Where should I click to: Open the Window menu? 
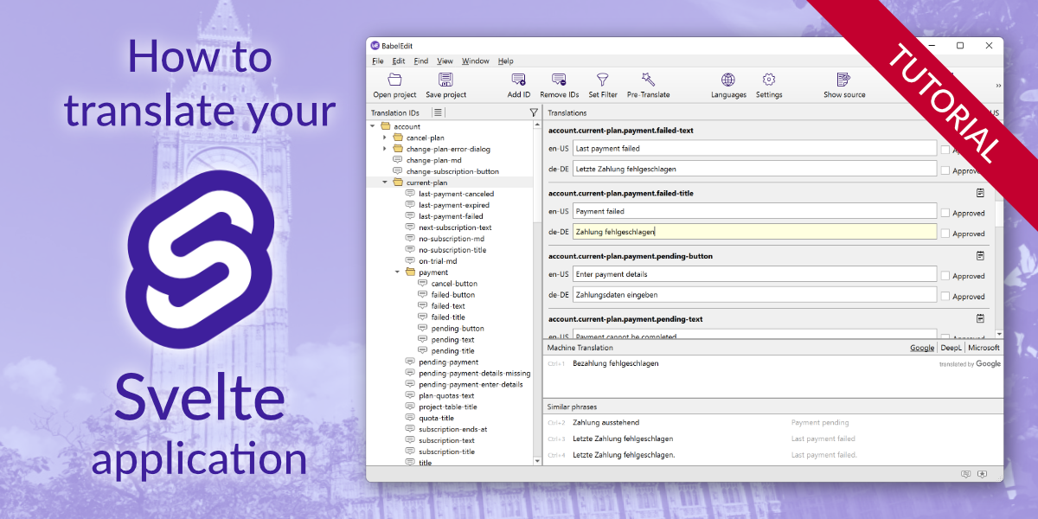point(476,61)
